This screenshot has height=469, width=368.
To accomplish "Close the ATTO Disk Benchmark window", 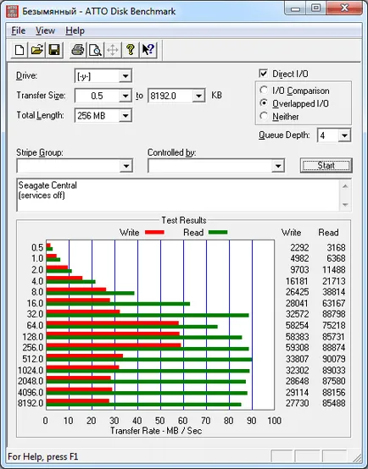I will (344, 8).
